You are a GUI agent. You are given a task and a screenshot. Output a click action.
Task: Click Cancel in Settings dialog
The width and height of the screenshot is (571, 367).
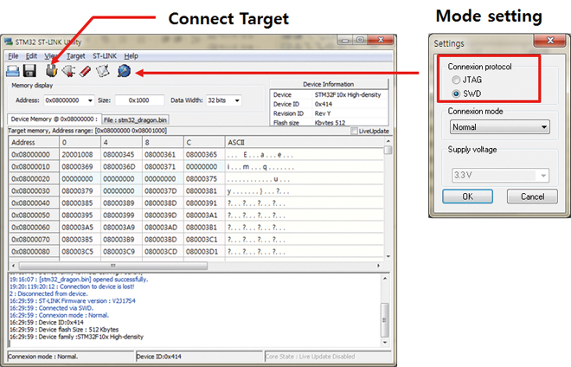532,196
